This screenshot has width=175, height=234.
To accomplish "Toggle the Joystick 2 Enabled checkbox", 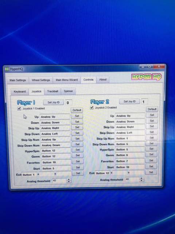I will 92,107.
